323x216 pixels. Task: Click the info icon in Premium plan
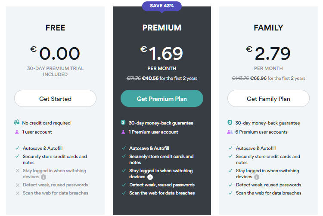[150, 177]
